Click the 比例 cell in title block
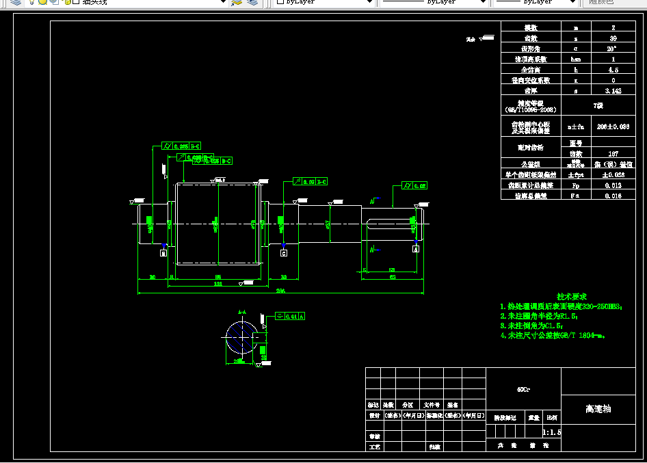 pyautogui.click(x=552, y=417)
